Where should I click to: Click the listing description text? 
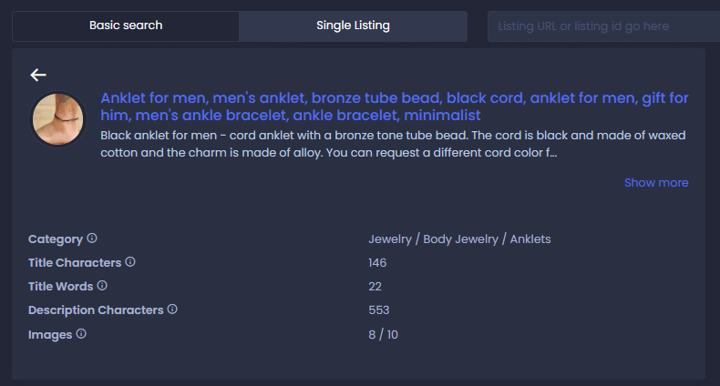[x=394, y=144]
